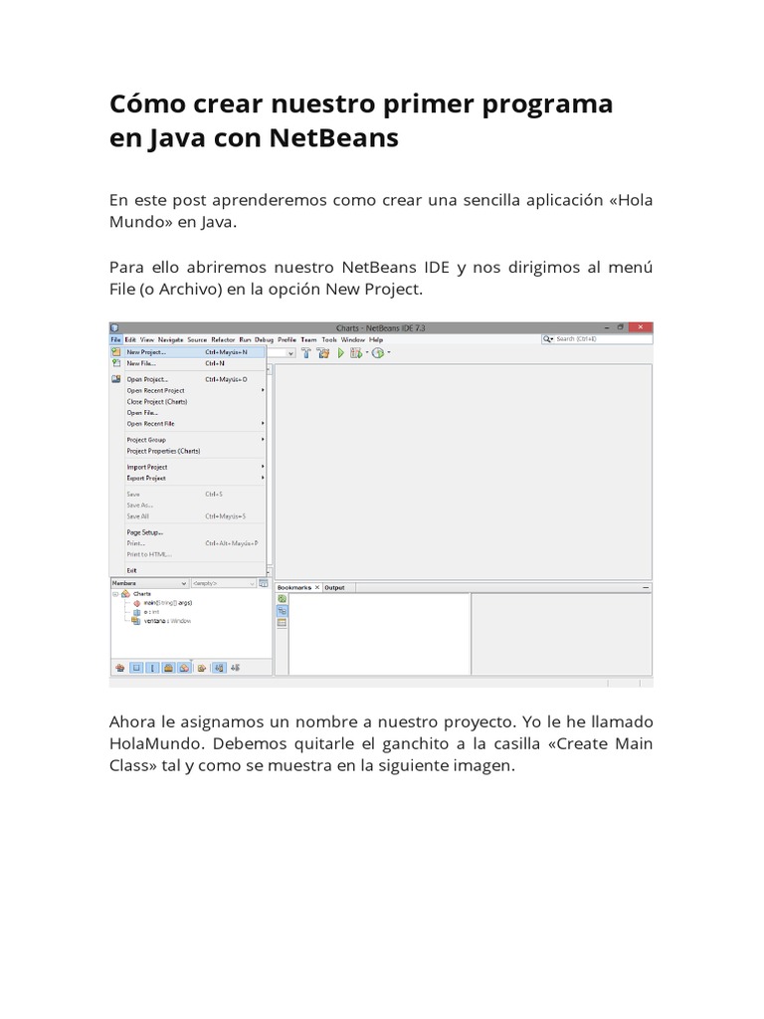
Task: Click the search magnifier icon in NetBeans
Action: click(547, 339)
